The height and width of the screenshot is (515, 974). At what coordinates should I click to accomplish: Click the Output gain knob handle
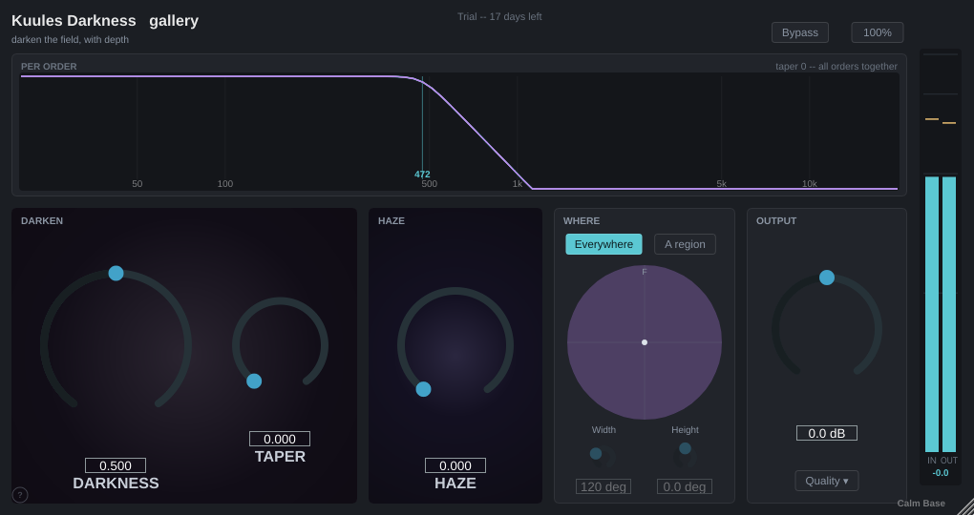click(827, 278)
